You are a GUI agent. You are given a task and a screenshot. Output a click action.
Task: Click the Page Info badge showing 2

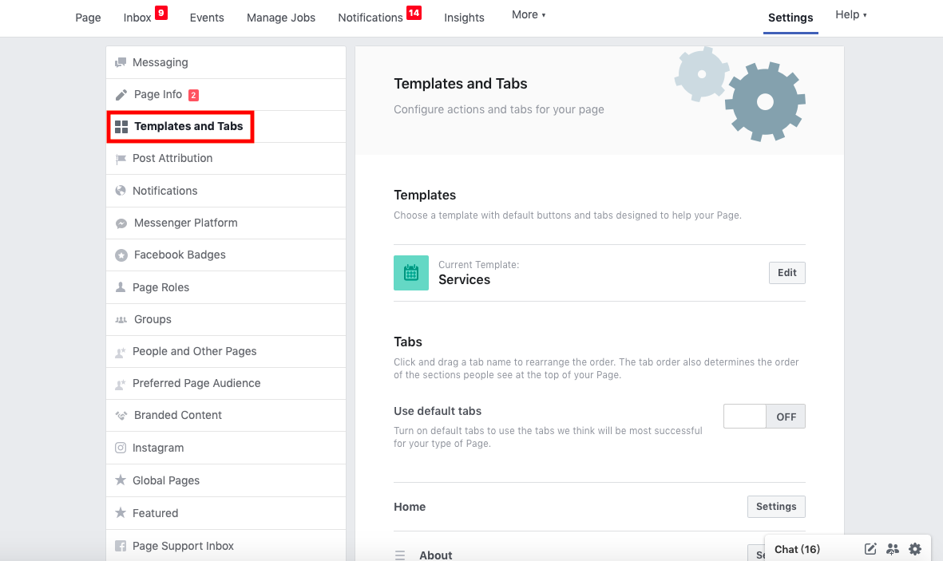[x=194, y=95]
